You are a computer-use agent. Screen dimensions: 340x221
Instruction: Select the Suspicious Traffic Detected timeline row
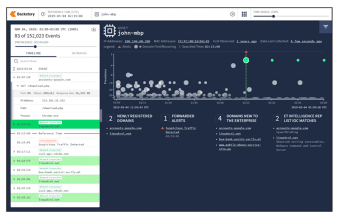click(x=55, y=142)
